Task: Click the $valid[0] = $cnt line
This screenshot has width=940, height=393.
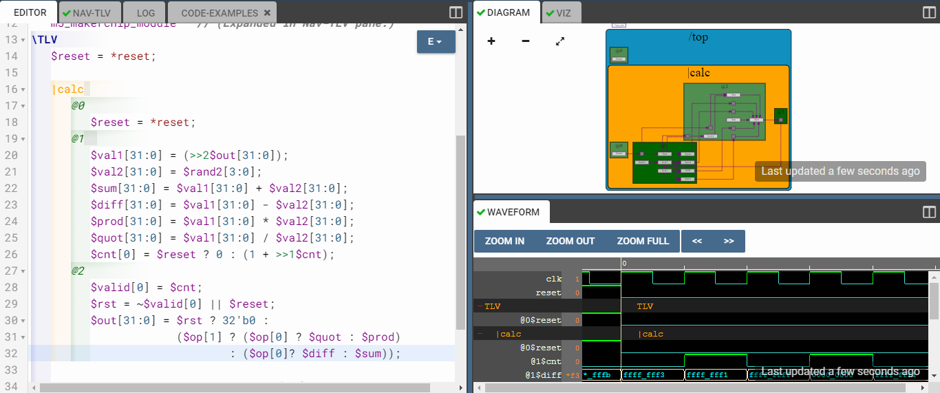Action: tap(147, 288)
